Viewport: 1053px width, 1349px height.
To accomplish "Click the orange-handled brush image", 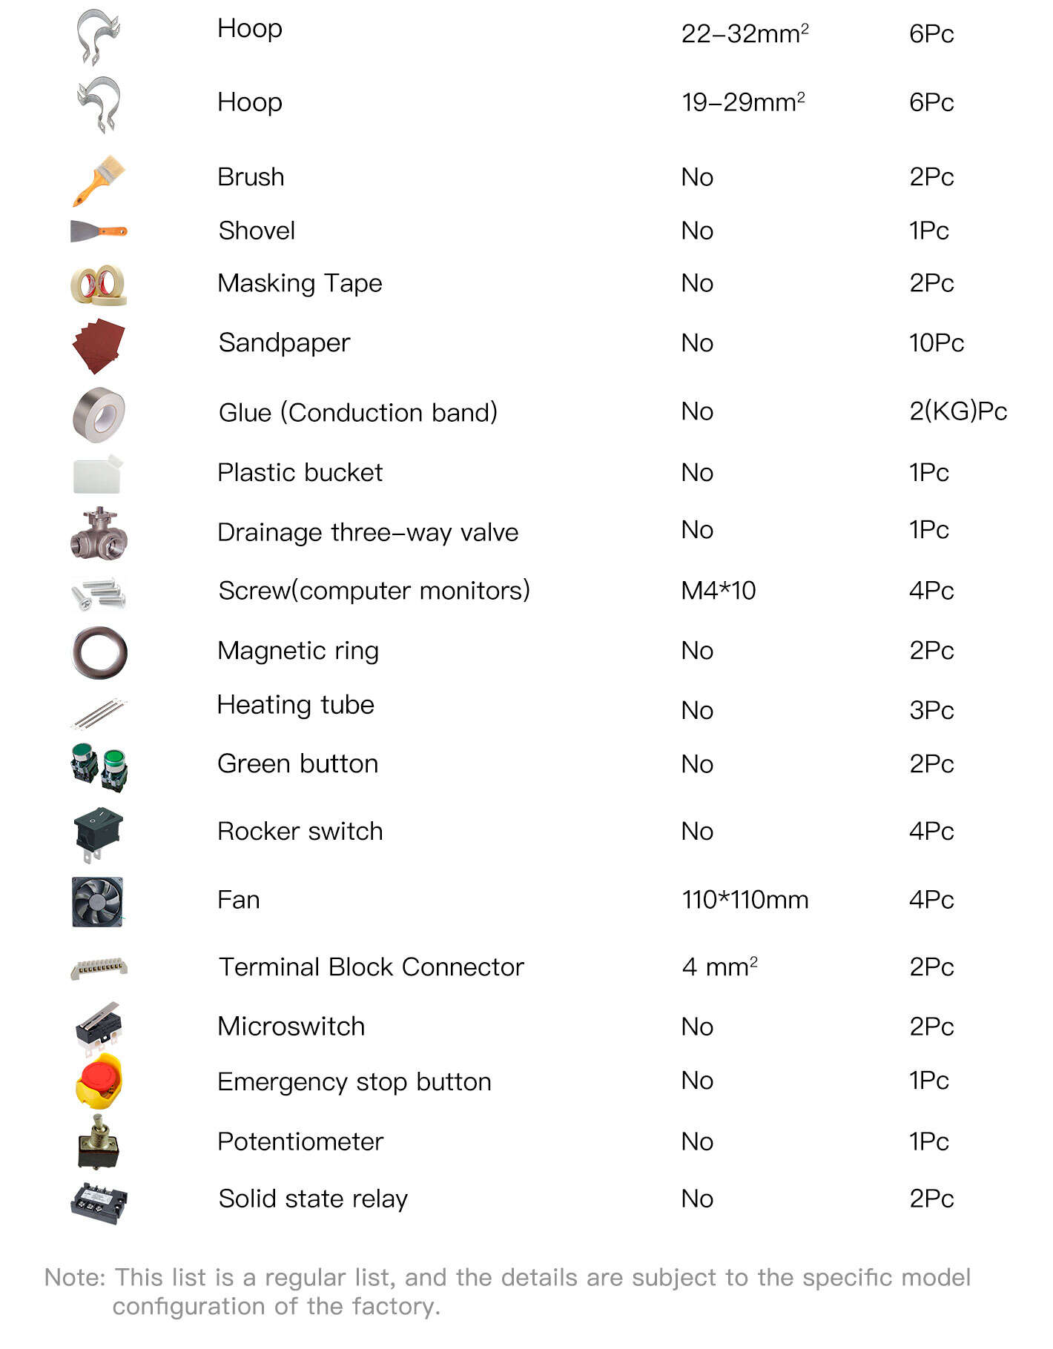I will [x=99, y=180].
